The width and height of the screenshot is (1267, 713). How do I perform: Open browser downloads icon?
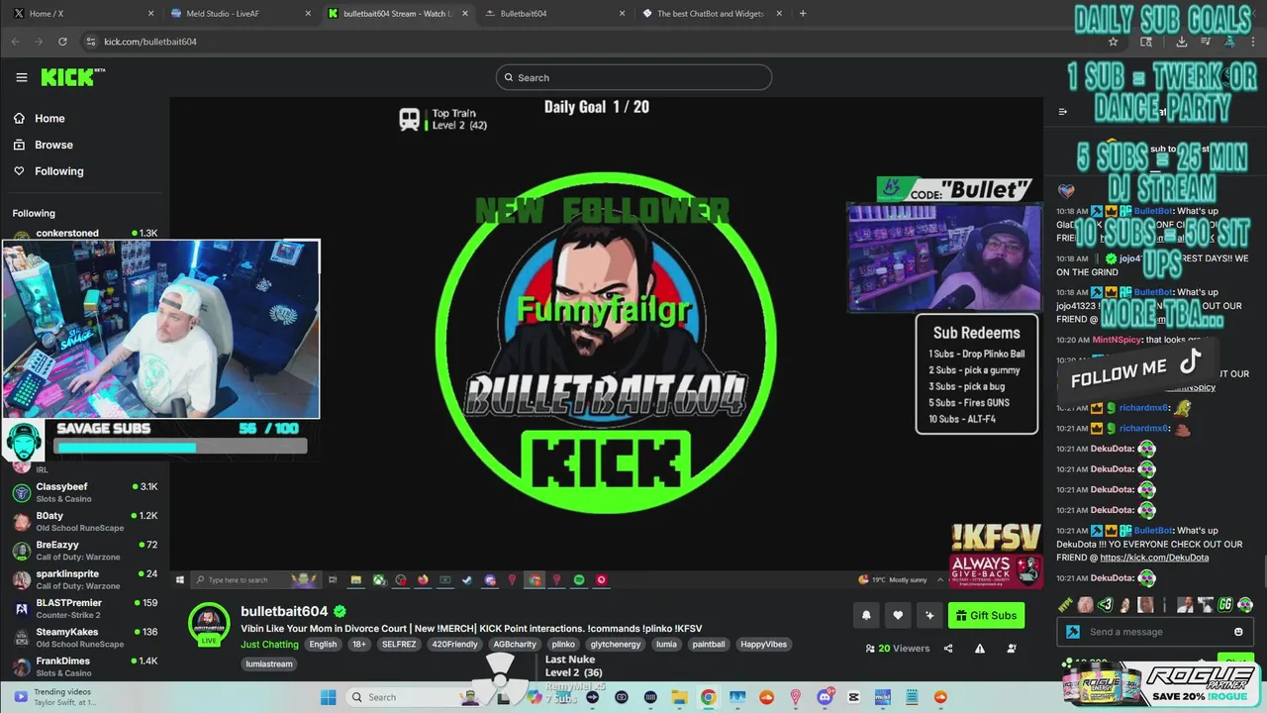coord(1181,42)
